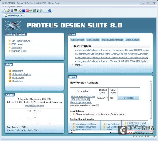Open the www.labcenter.com link
The height and width of the screenshot is (141, 158).
click(x=34, y=106)
